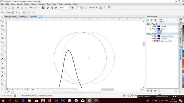Click the Edit Across Layers icon

click(152, 20)
